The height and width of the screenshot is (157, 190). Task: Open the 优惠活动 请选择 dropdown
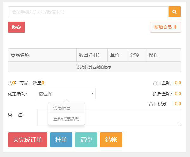click(x=66, y=94)
